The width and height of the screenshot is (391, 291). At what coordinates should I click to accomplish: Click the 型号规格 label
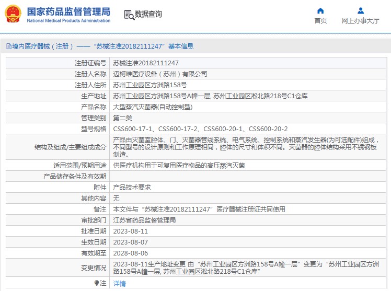coord(94,129)
